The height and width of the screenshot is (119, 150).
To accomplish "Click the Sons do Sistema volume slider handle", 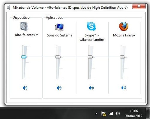I will (x=58, y=57).
